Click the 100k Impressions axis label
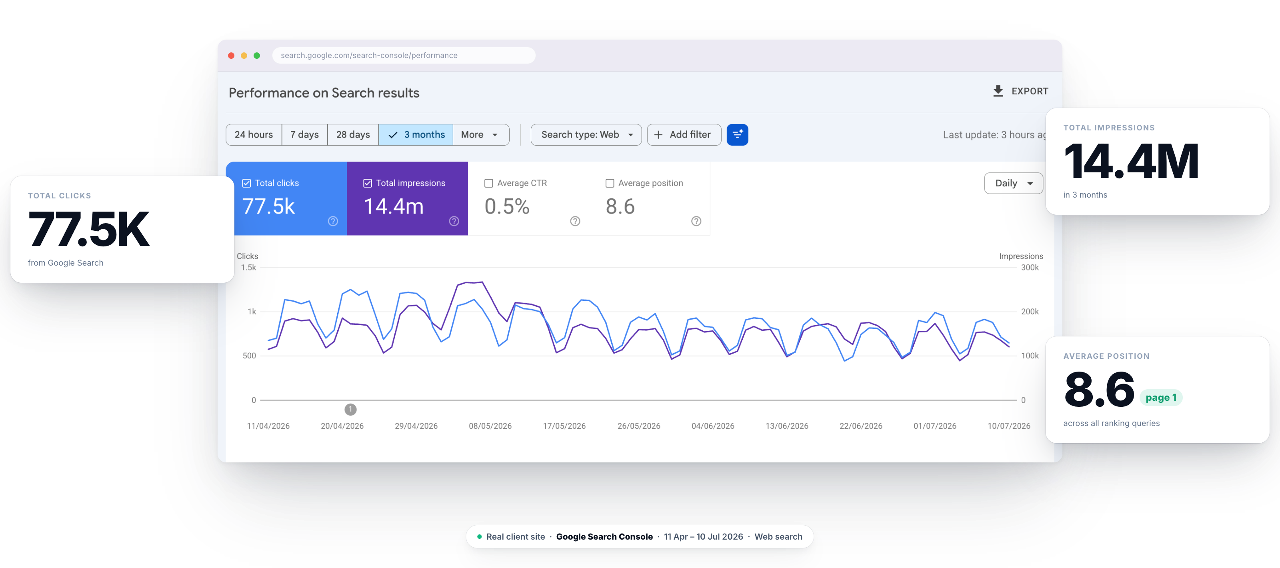The width and height of the screenshot is (1280, 568). (x=1030, y=356)
